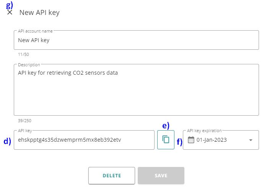Viewport: 272px width, 193px height.
Task: Expand the API key expiration dropdown arrow
Action: 251,140
